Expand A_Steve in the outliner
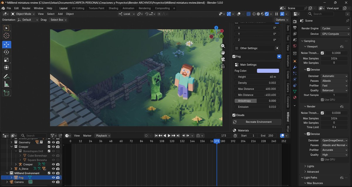This screenshot has width=352, height=187. pos(11,169)
